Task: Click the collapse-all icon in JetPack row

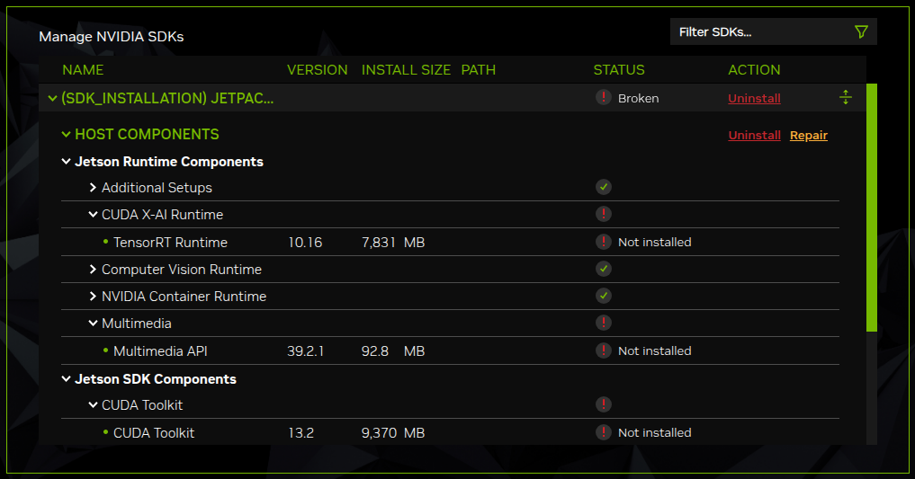Action: pos(846,97)
